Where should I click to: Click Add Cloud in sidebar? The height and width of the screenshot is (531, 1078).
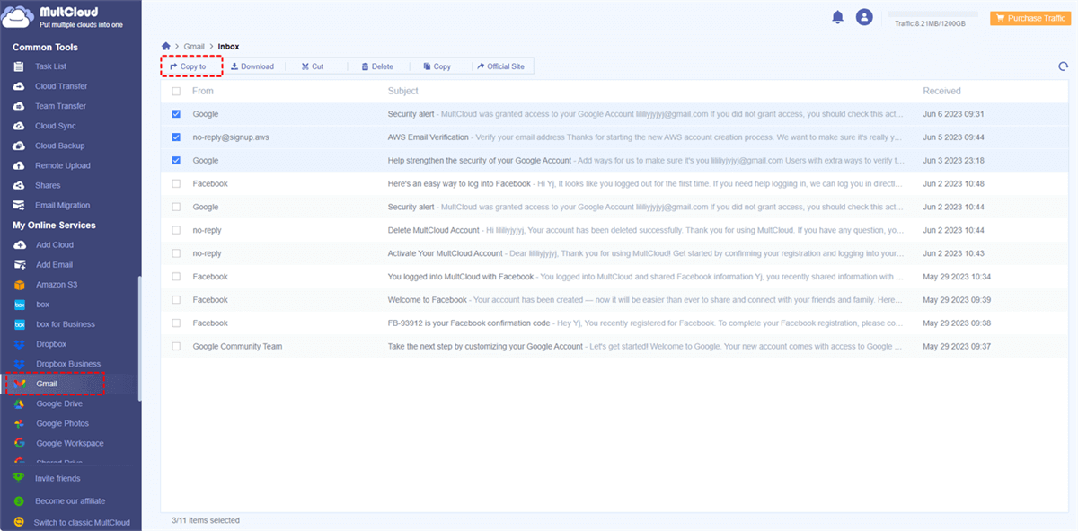tap(54, 244)
